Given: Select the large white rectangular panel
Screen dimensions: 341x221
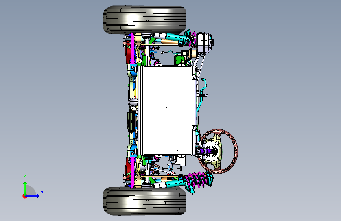Looking at the screenshot, I should pos(167,110).
